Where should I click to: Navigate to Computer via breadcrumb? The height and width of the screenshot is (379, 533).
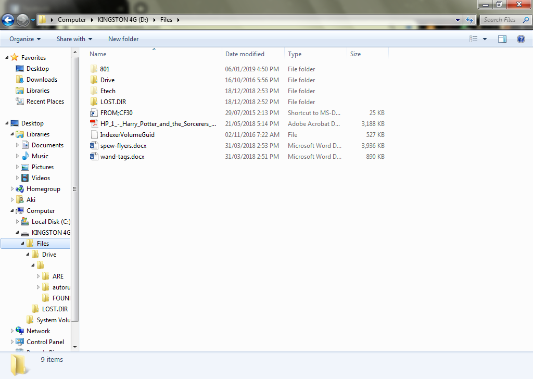click(x=71, y=19)
